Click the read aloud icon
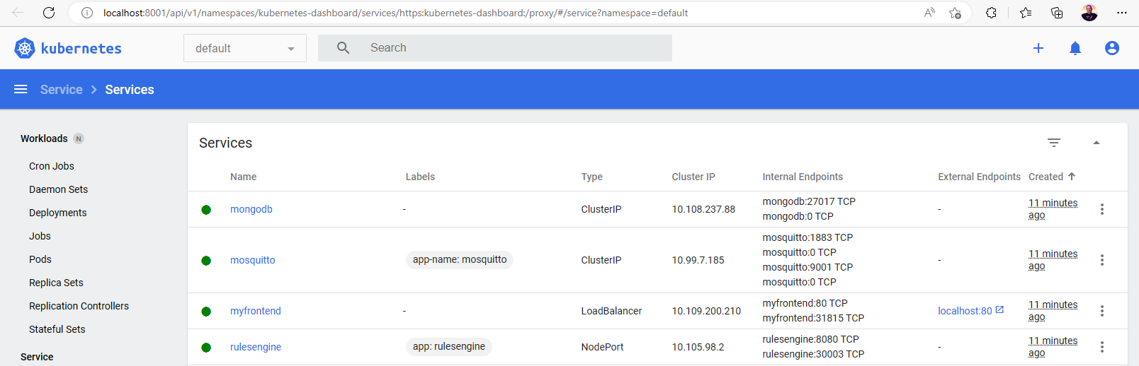 929,13
